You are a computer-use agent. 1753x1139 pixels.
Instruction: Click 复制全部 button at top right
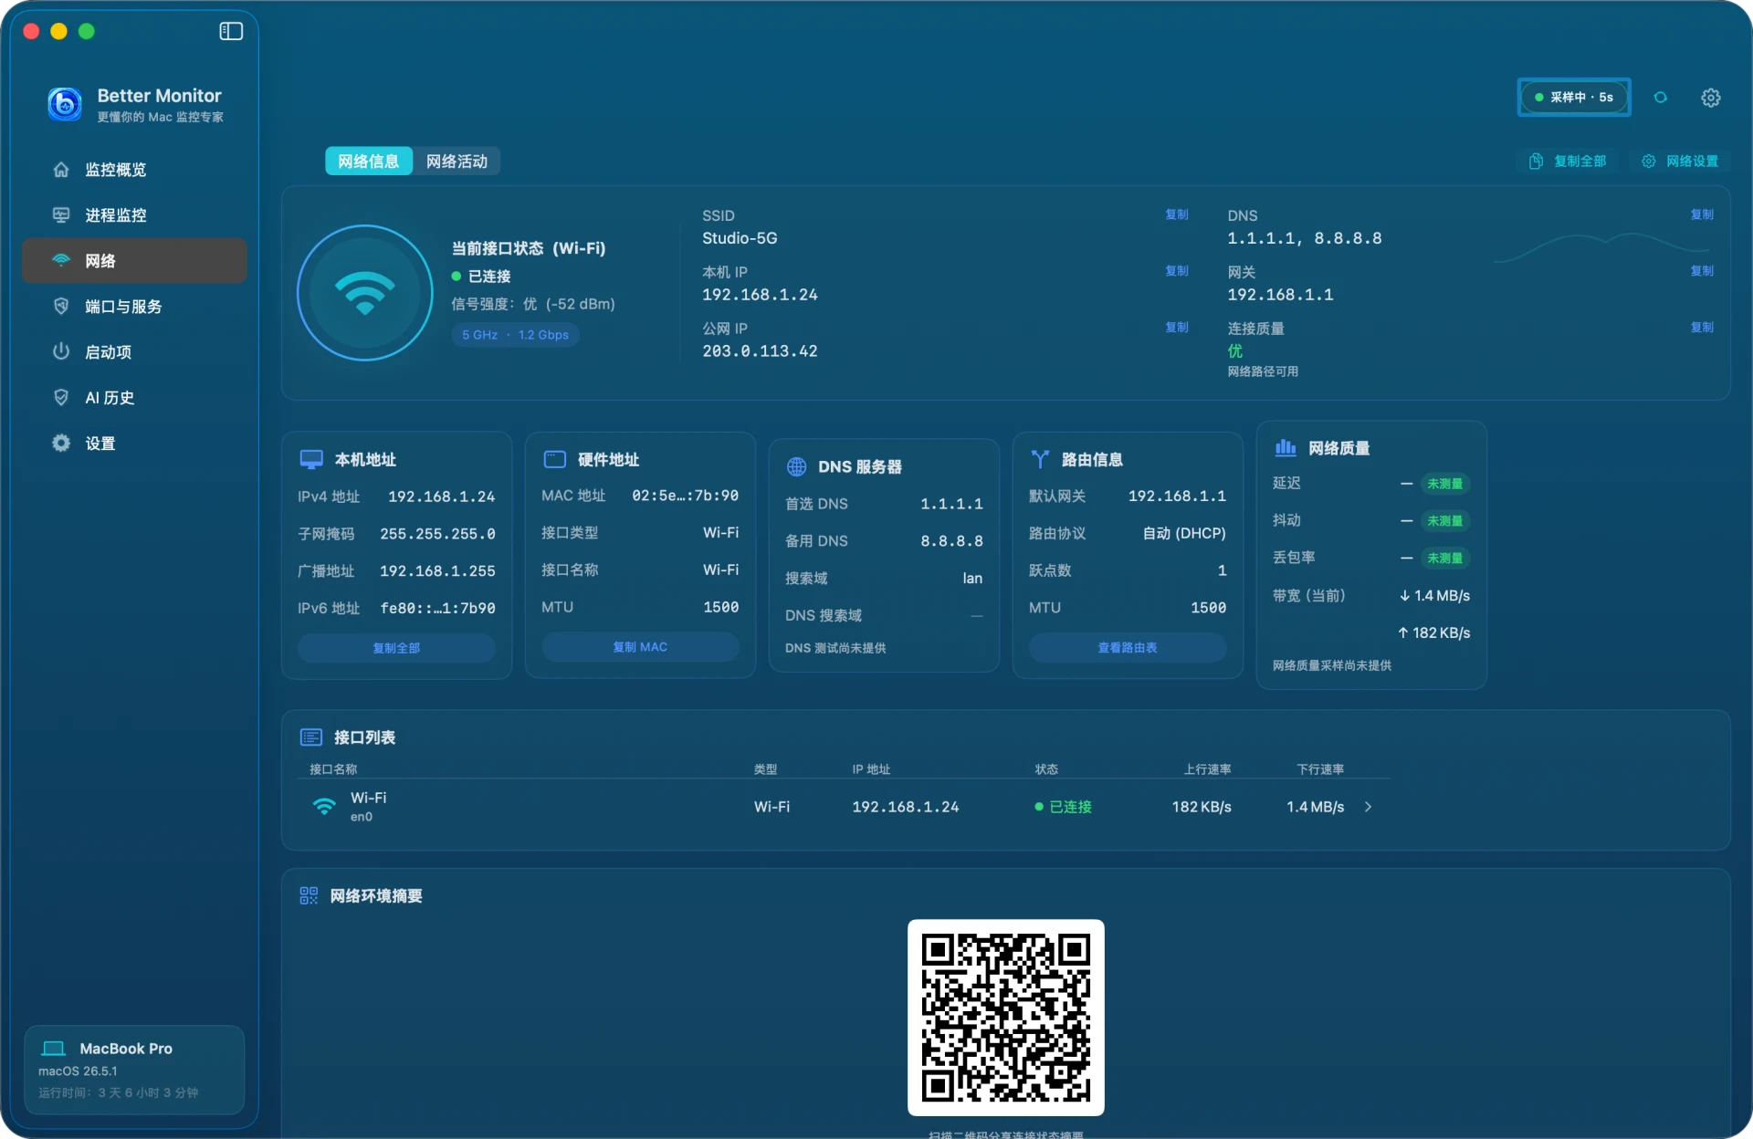click(x=1568, y=162)
